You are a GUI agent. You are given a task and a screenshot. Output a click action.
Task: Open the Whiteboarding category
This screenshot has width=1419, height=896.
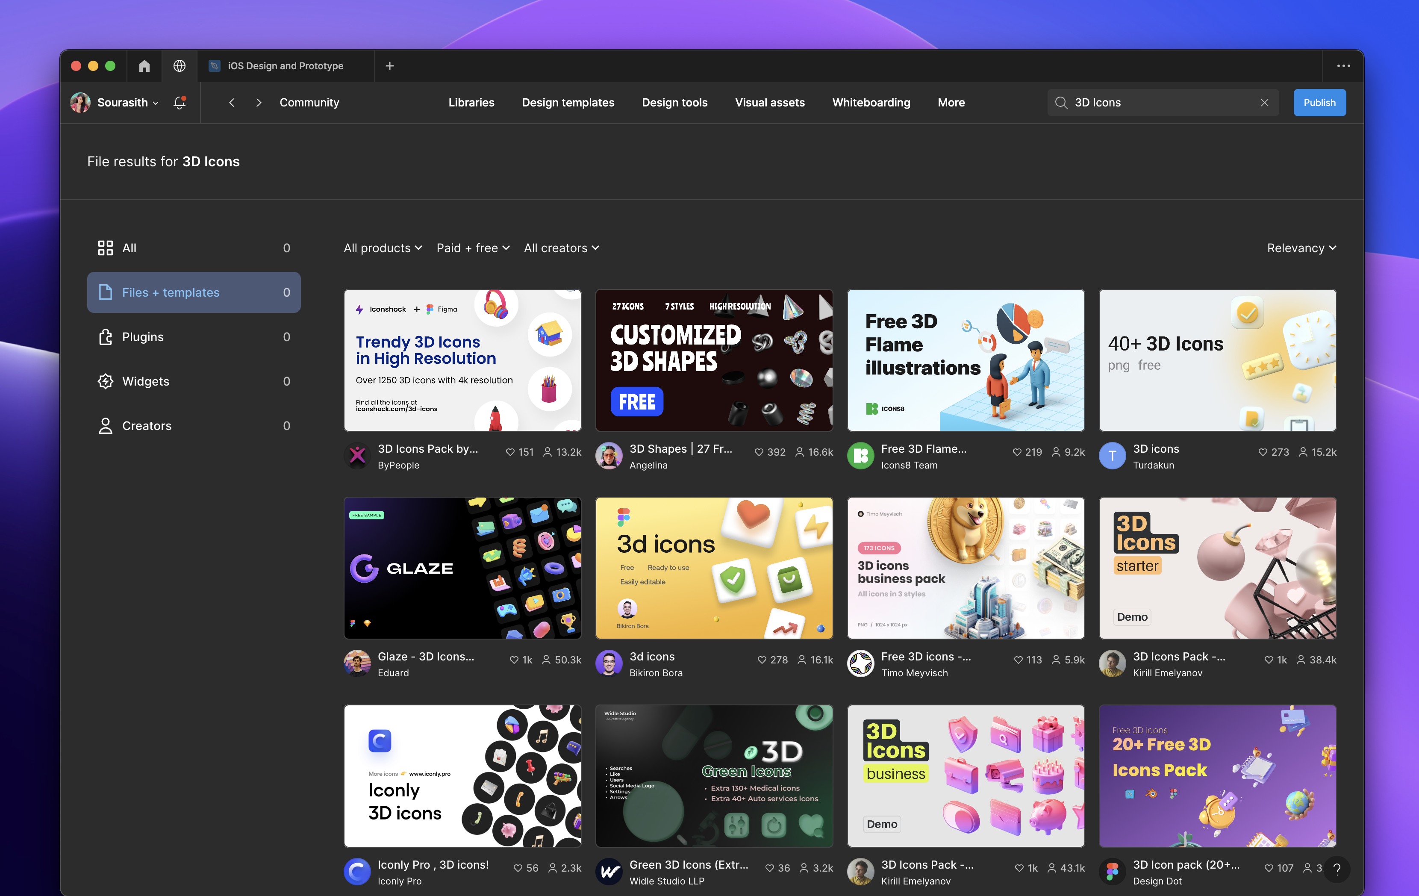point(871,102)
